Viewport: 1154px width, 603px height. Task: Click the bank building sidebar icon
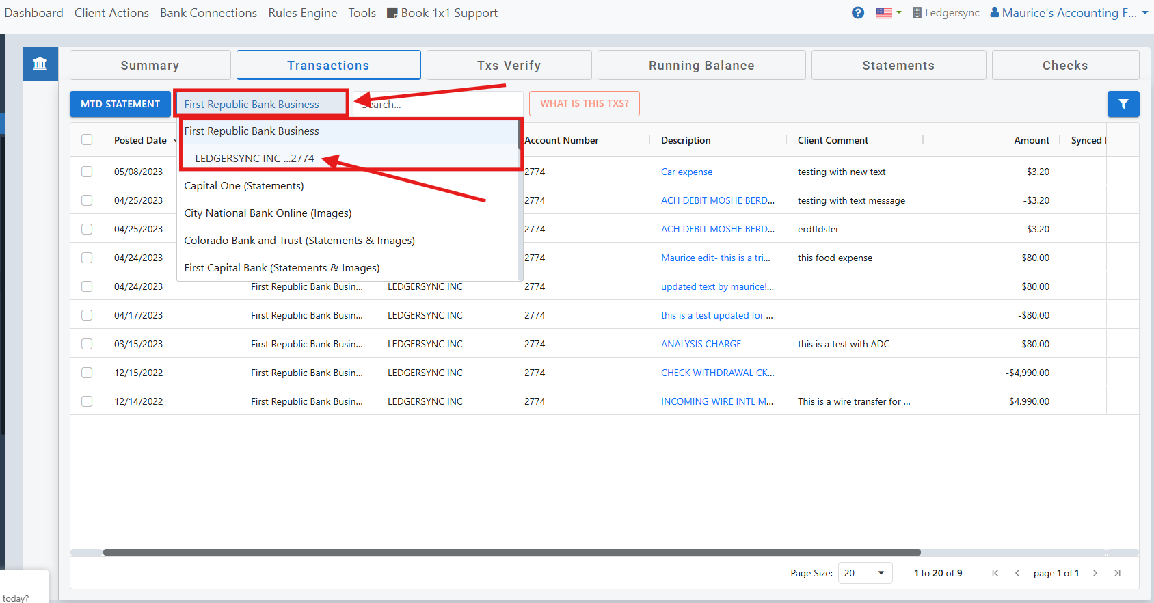[x=40, y=64]
